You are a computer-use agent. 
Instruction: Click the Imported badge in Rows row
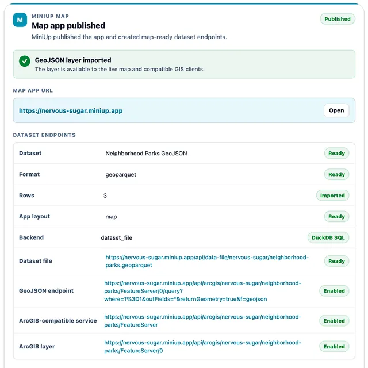pos(332,195)
